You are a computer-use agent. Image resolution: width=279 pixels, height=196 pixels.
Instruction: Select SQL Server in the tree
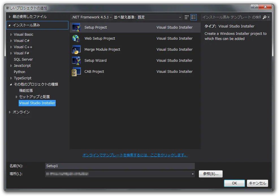tap(23, 59)
